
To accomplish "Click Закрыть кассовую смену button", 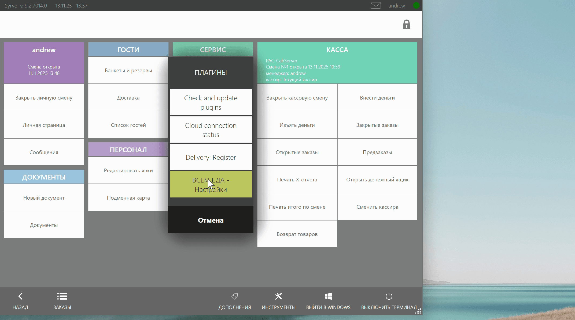I will (297, 98).
